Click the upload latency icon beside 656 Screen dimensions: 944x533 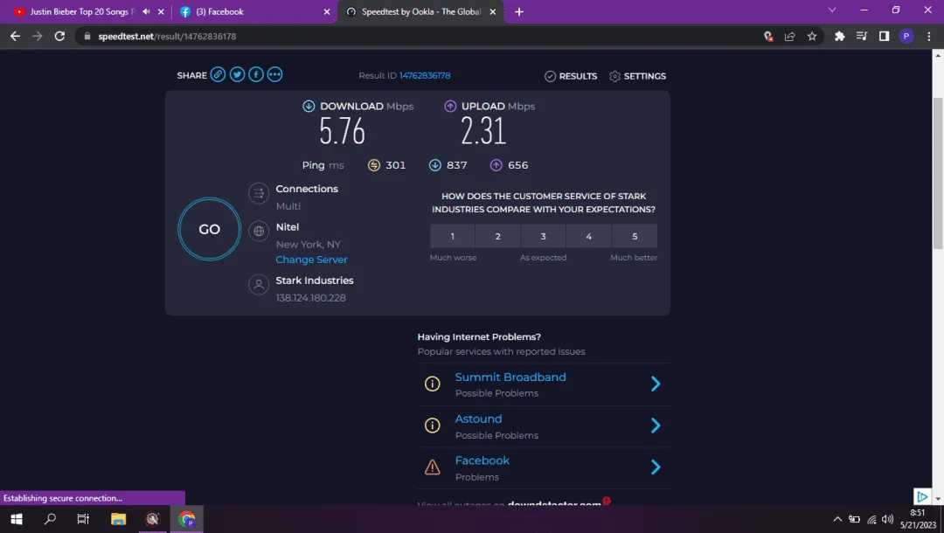coord(496,165)
